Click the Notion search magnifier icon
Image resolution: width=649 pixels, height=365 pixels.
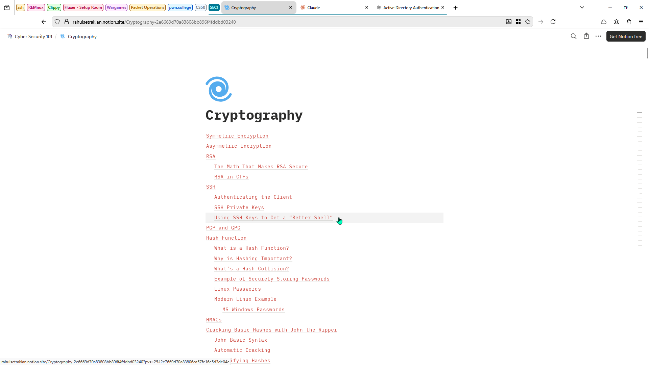(573, 36)
